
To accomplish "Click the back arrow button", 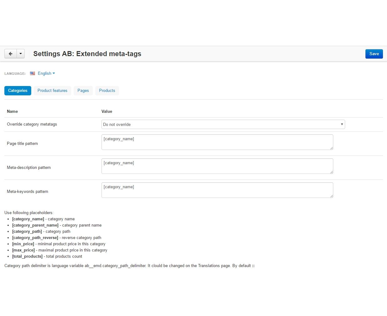I will click(x=10, y=54).
